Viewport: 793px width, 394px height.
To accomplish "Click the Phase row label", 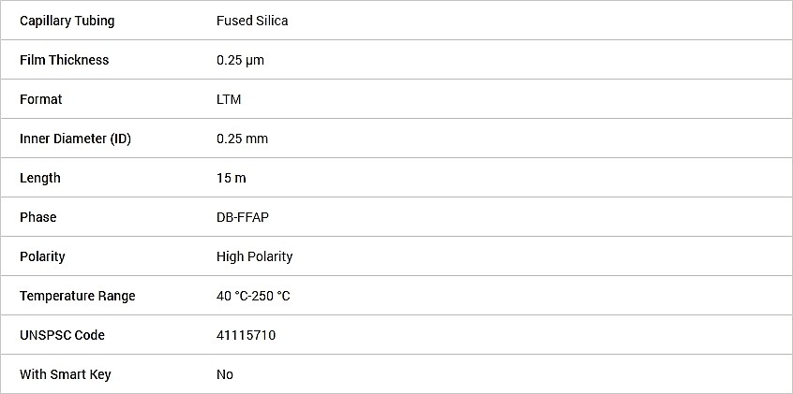I will click(37, 217).
